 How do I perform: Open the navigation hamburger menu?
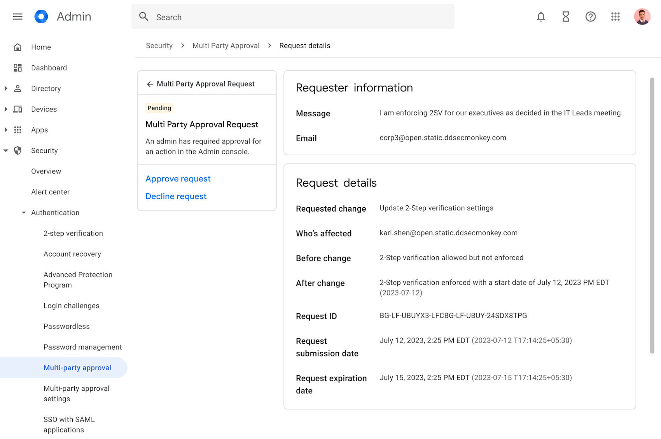[17, 17]
